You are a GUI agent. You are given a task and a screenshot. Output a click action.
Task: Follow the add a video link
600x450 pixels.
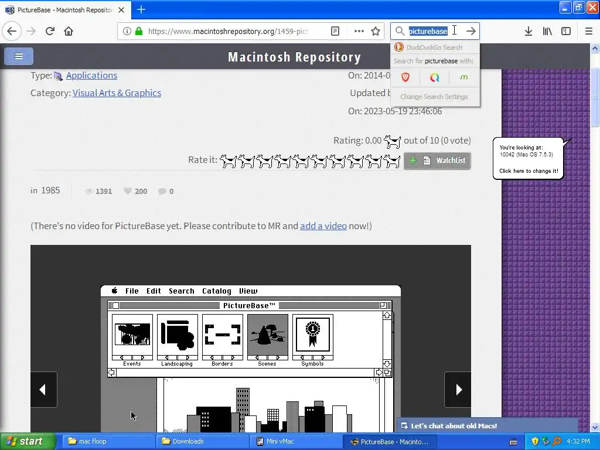(323, 226)
